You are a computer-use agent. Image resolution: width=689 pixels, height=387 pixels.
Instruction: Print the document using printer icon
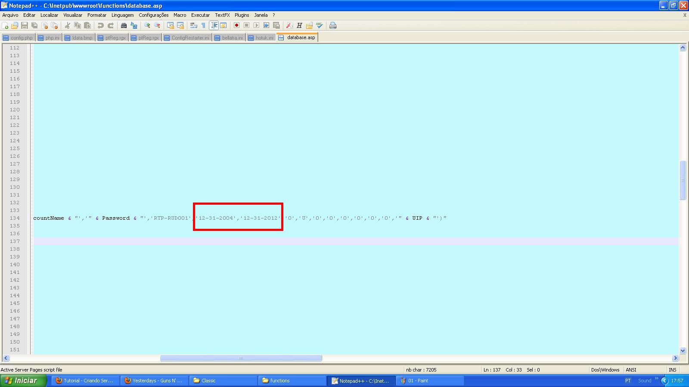point(332,25)
